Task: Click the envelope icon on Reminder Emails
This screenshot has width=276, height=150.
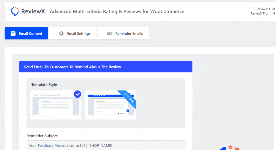Action: pos(109,33)
